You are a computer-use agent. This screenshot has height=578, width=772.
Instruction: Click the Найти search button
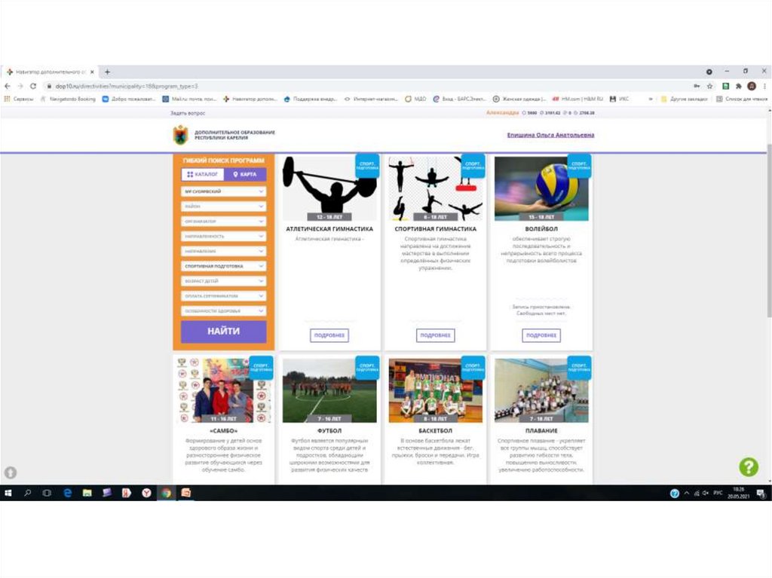(223, 332)
